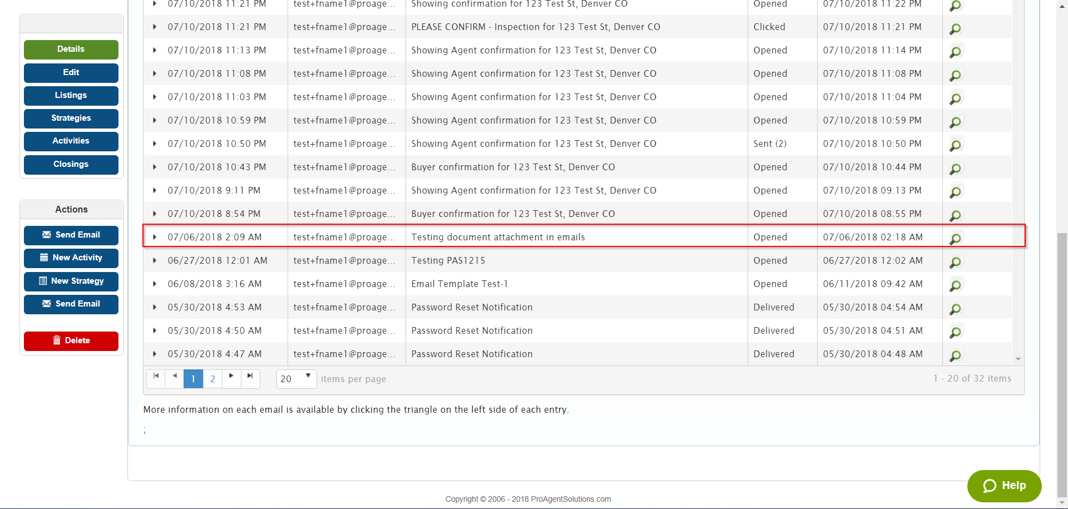View details of 07/10/2018 10:43 PM Buyer confirmation
This screenshot has width=1068, height=509.
955,169
